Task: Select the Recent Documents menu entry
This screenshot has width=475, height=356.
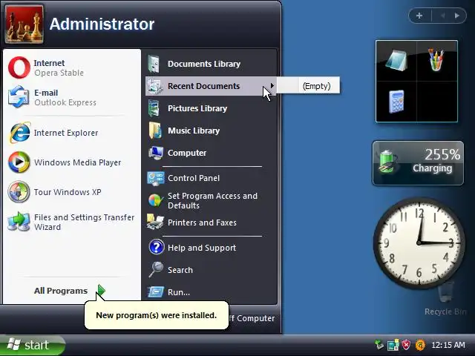Action: coord(211,86)
